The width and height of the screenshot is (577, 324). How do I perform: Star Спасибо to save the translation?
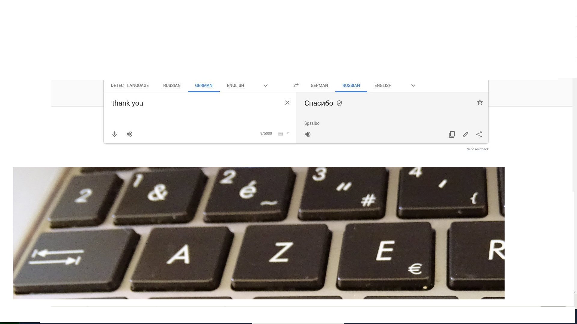coord(480,102)
